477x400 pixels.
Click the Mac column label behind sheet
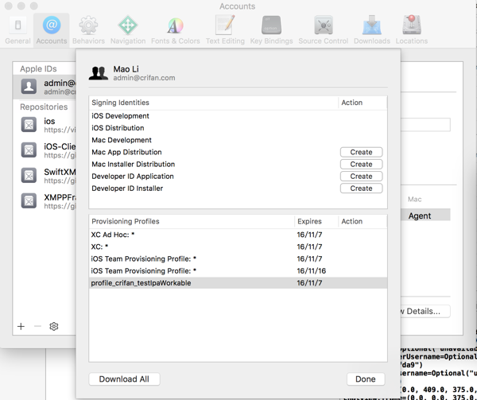tap(414, 200)
